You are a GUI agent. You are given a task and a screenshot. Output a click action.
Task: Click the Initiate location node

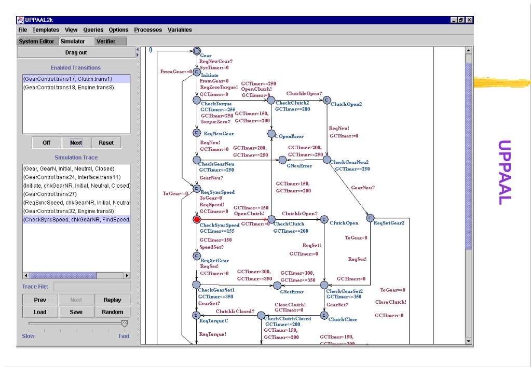point(197,72)
